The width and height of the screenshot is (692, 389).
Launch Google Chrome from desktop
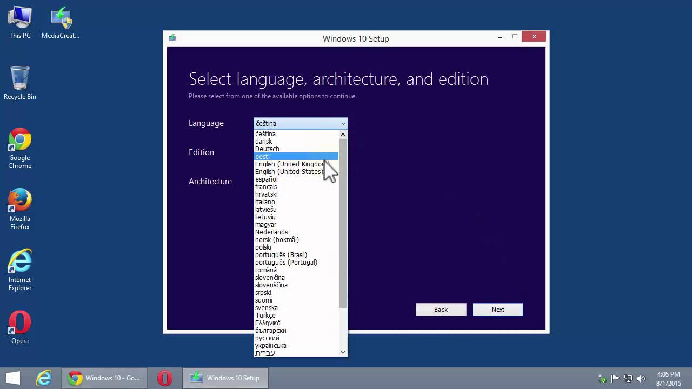[20, 148]
